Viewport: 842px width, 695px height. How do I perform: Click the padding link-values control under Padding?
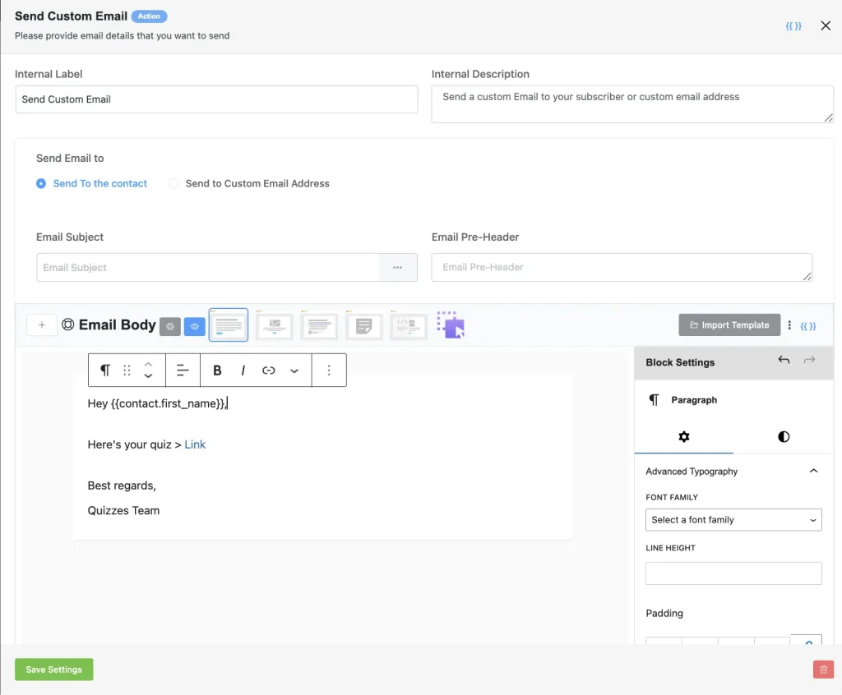(807, 642)
